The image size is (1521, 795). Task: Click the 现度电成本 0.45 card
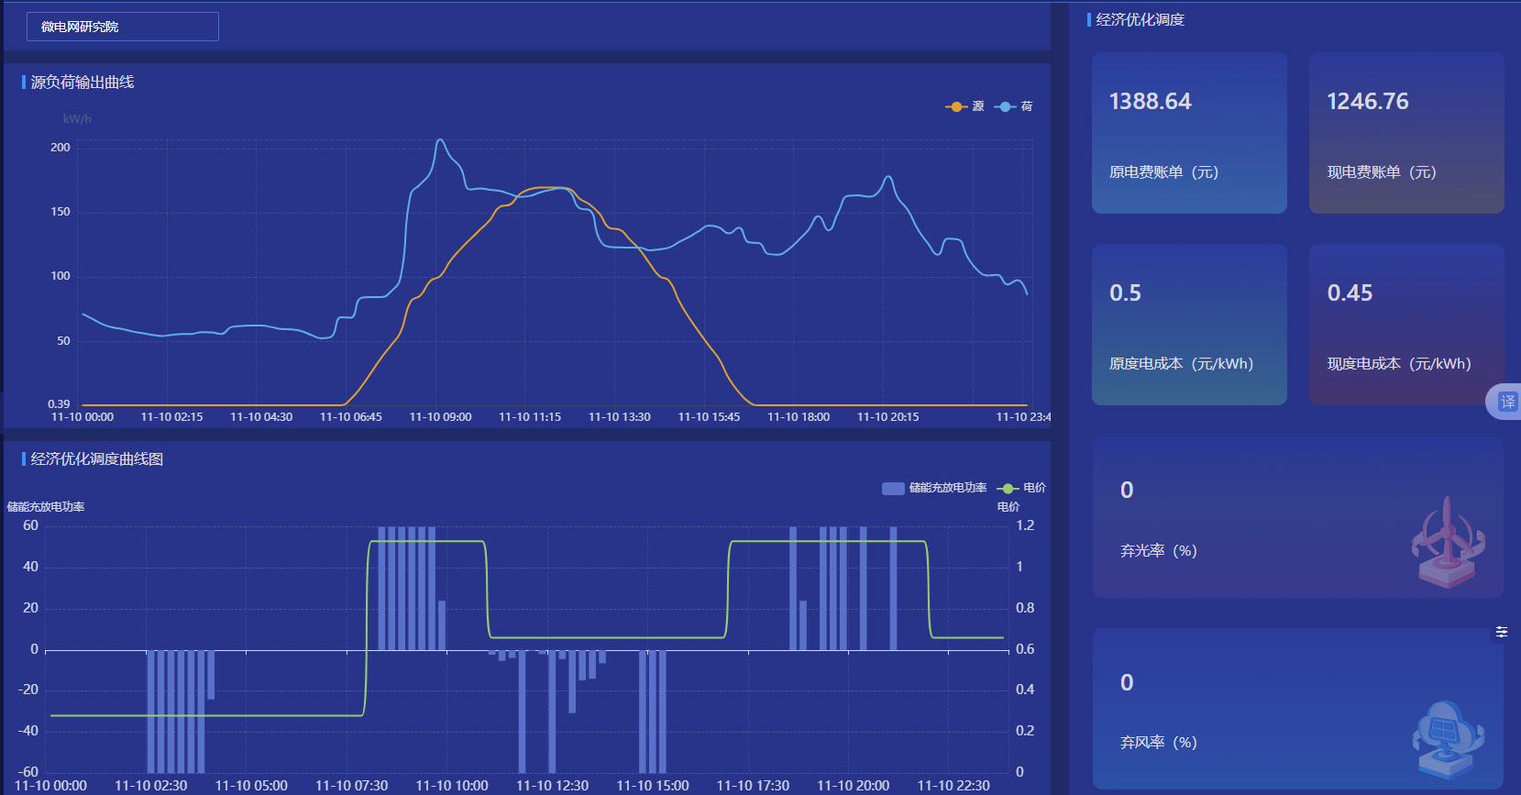1406,325
